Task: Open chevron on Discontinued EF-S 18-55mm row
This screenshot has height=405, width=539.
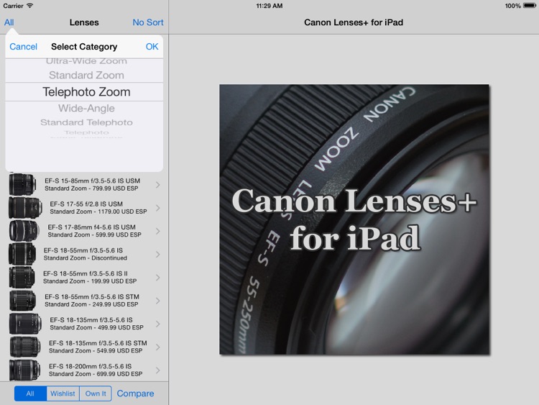Action: [158, 254]
